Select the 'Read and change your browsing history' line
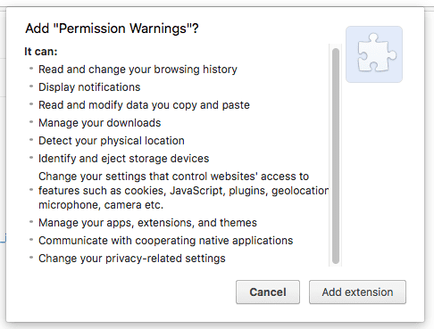Screen dimensions: 434x329 pos(138,70)
